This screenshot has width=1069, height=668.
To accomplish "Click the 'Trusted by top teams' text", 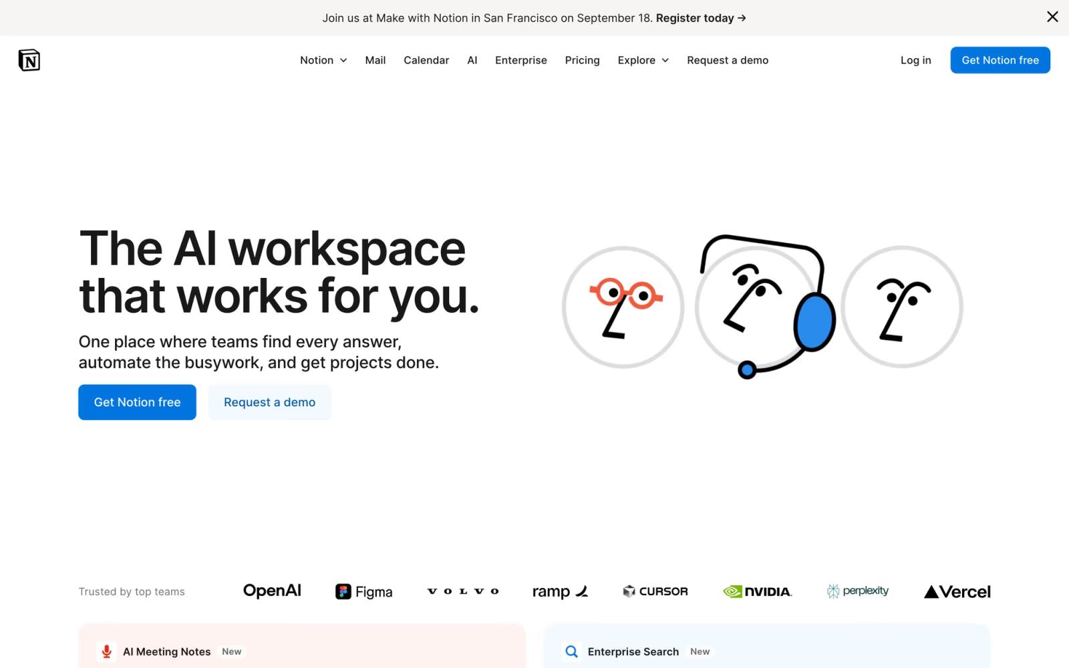I will pyautogui.click(x=132, y=592).
